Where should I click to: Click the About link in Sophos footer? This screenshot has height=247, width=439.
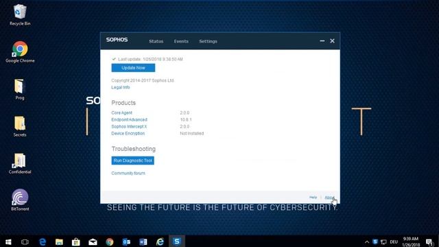329,198
